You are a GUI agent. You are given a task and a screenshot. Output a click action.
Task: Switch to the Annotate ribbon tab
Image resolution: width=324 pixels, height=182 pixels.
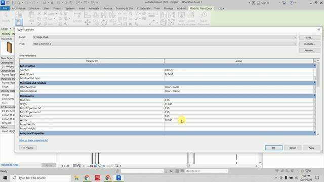(94, 9)
